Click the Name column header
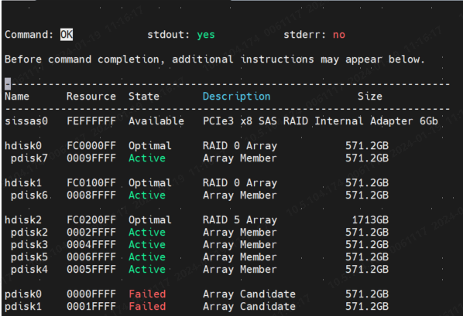Screen dimensions: 463x316 point(17,97)
